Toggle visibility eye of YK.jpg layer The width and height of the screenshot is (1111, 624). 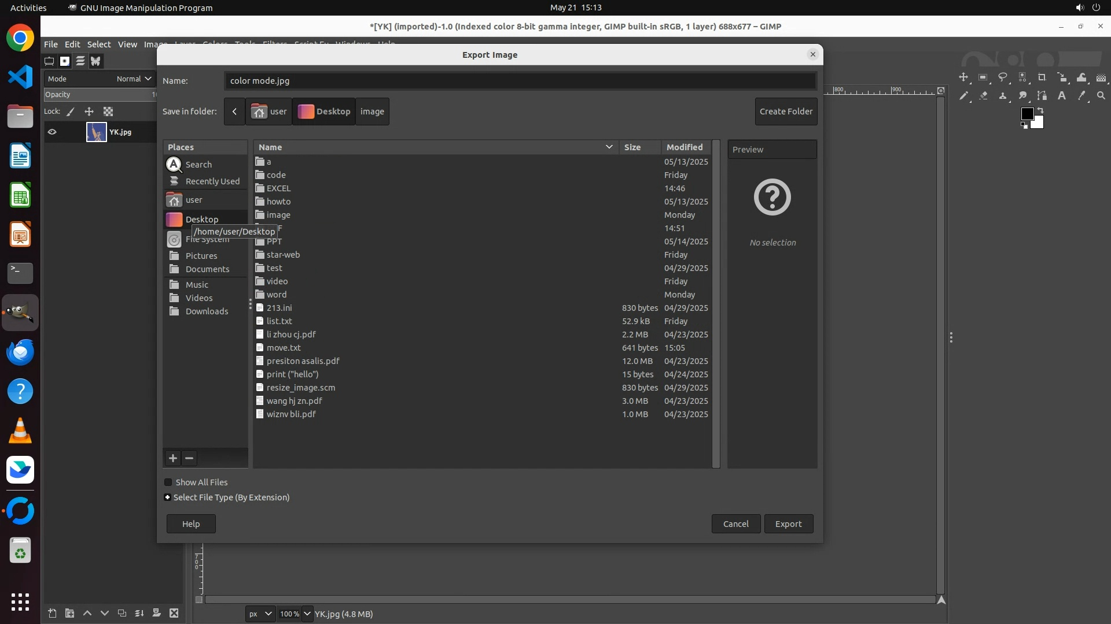52,132
